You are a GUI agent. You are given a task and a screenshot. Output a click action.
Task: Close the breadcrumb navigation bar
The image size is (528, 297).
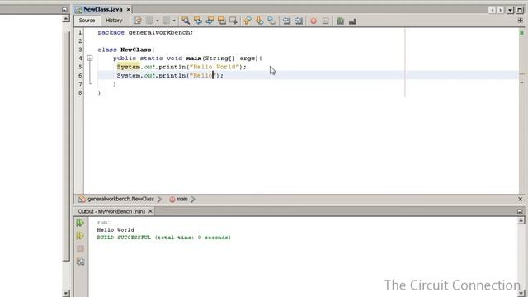click(x=520, y=199)
